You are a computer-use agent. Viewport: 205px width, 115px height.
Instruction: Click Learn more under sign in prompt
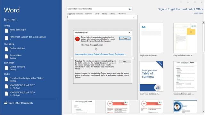tap(198, 13)
